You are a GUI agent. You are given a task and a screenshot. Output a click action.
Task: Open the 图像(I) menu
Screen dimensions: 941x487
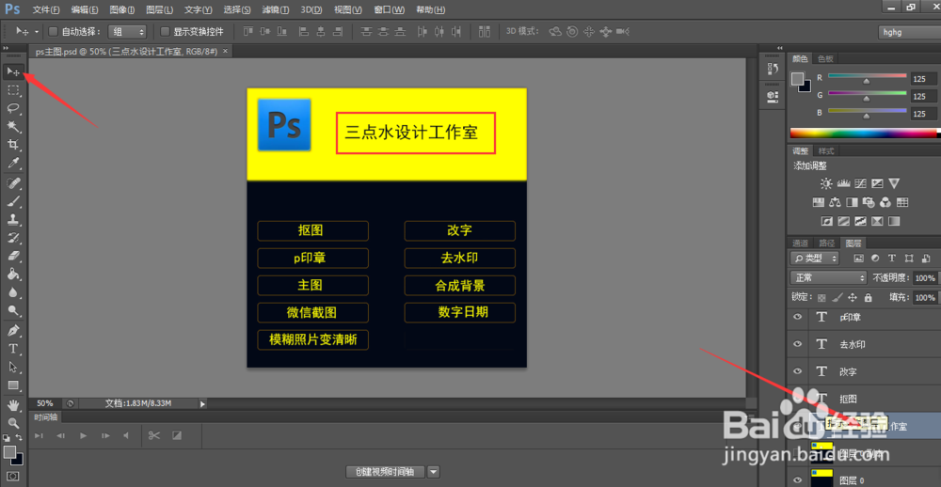tap(122, 10)
